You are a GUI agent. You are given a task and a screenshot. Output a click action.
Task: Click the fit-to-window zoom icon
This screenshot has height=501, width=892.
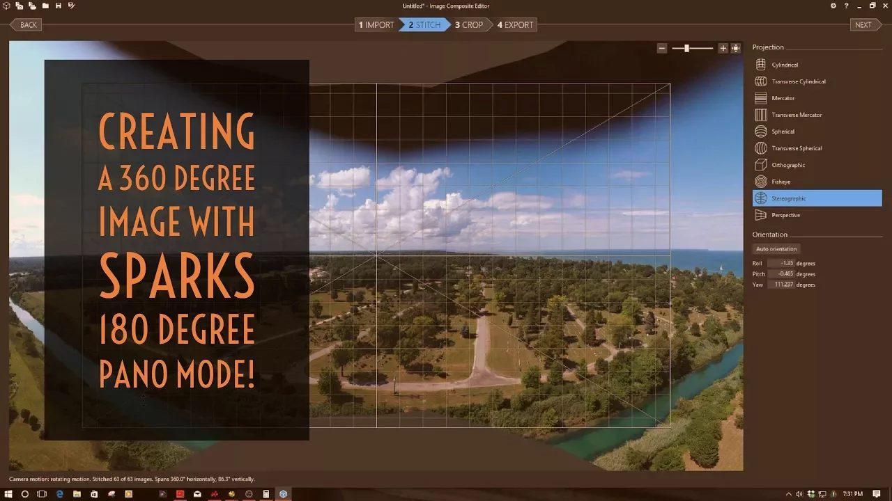[x=735, y=48]
